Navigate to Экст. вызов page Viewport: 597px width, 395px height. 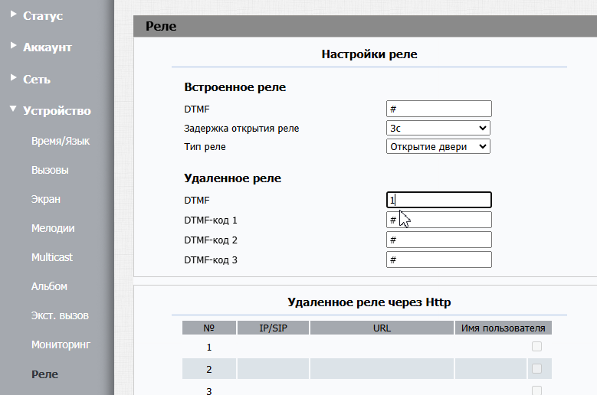point(60,315)
